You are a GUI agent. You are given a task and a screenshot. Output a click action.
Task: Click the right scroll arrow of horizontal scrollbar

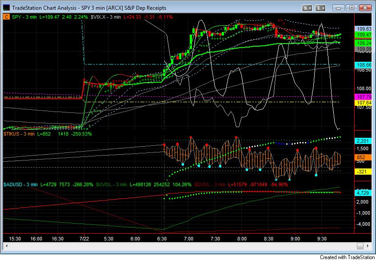pos(367,246)
